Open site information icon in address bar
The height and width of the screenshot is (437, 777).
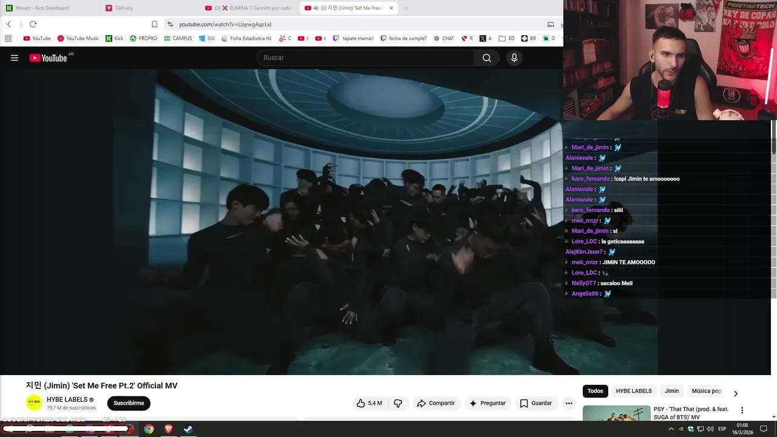[171, 24]
